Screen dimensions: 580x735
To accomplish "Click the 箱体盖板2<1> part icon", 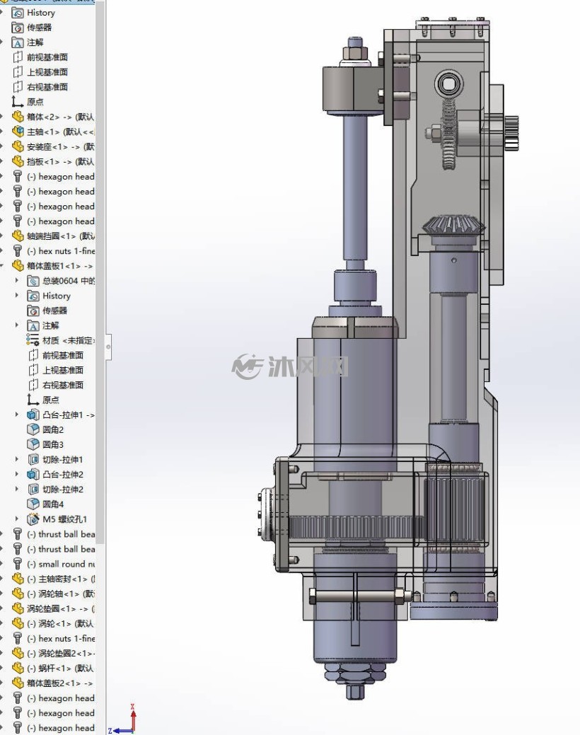I will click(18, 683).
